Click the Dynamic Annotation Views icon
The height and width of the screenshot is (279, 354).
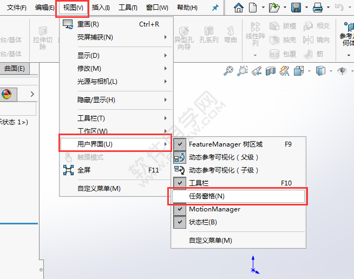point(285,71)
